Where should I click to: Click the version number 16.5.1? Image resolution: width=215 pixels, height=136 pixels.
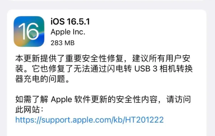coord(78,21)
